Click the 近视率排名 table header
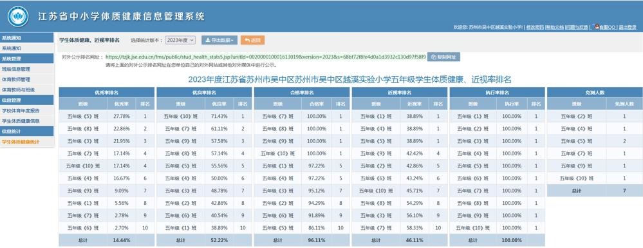 click(400, 92)
